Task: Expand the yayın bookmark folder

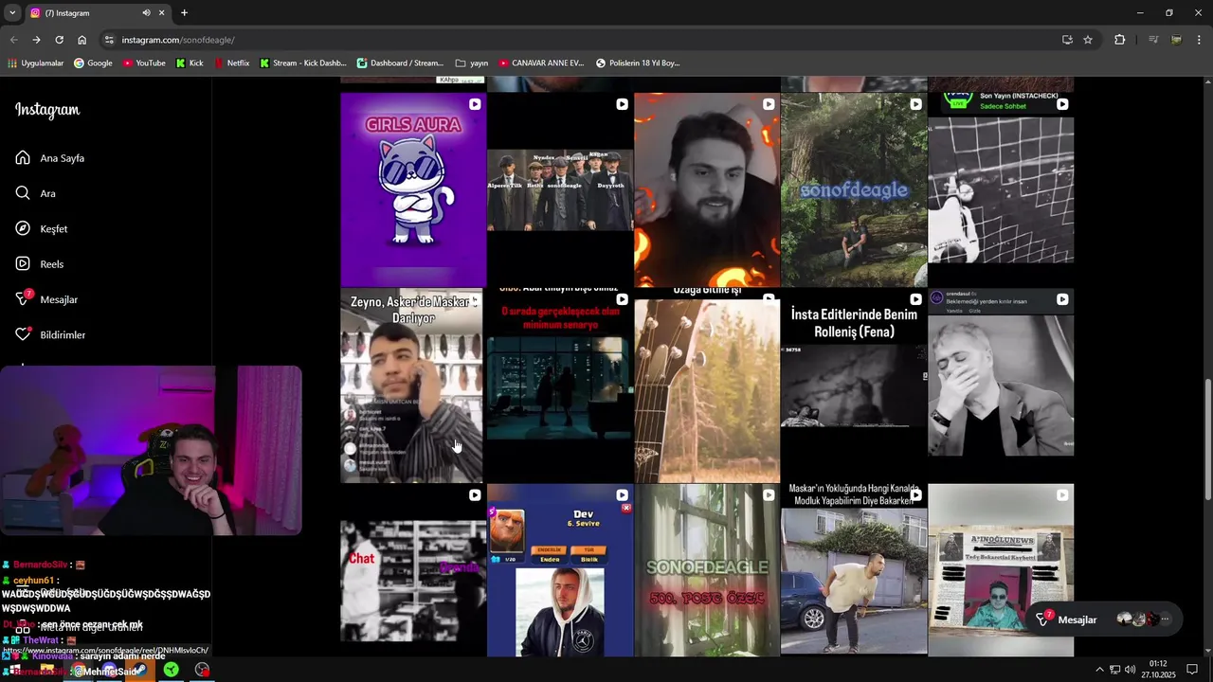Action: tap(472, 63)
